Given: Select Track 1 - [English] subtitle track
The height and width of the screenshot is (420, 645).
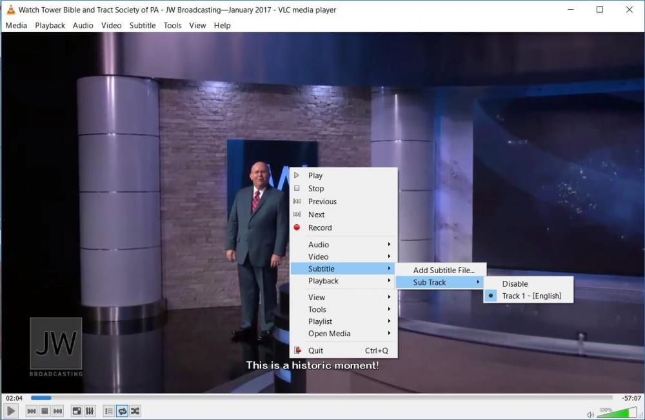Looking at the screenshot, I should 531,296.
